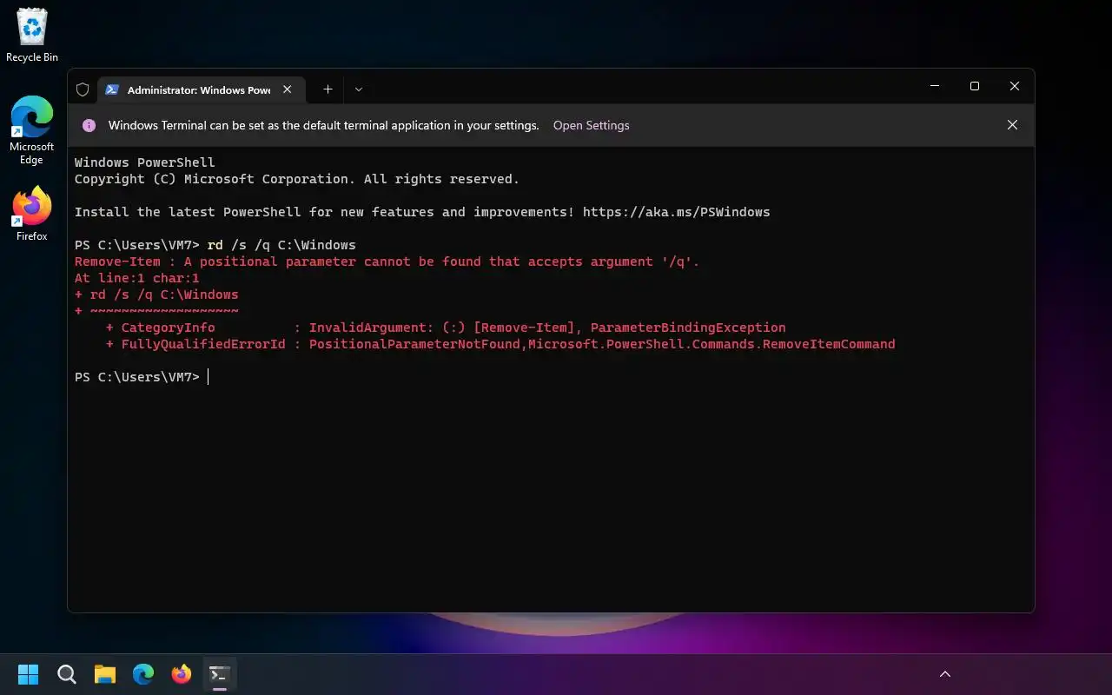
Task: Open the Recycle Bin desktop icon
Action: 32,35
